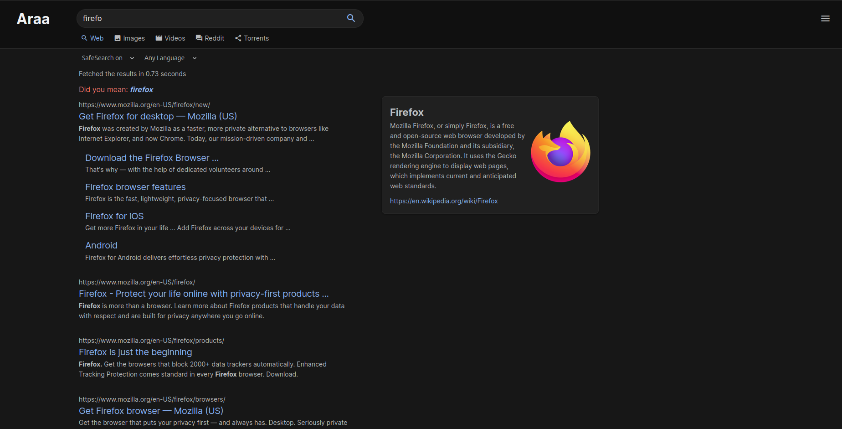
Task: Open the Firefox for iOS link
Action: (114, 216)
